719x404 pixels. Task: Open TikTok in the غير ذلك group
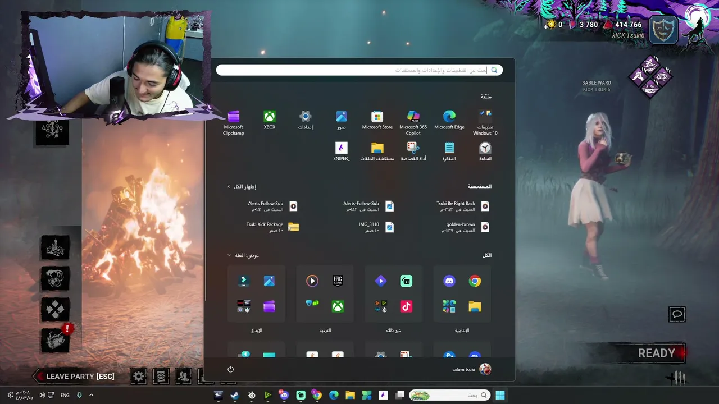406,306
